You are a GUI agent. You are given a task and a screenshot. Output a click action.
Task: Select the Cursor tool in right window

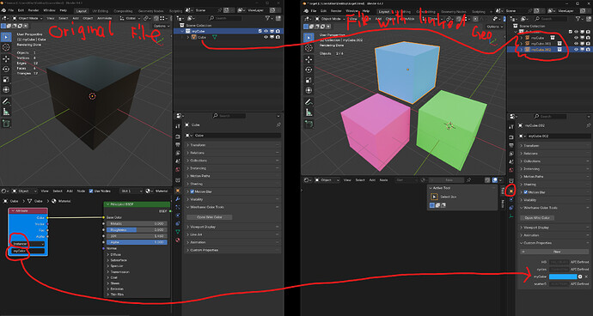click(x=309, y=48)
